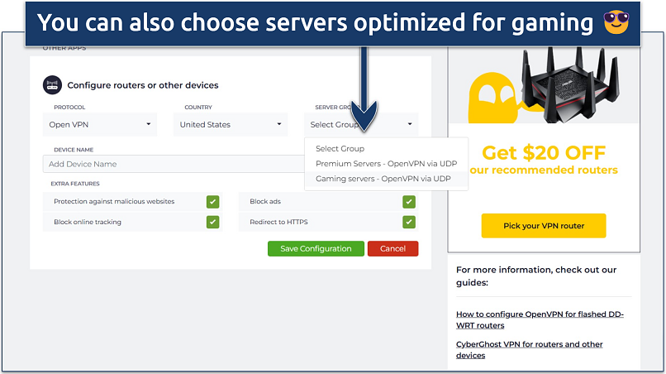Toggle the Redirect to HTTPS checkbox

(x=408, y=222)
